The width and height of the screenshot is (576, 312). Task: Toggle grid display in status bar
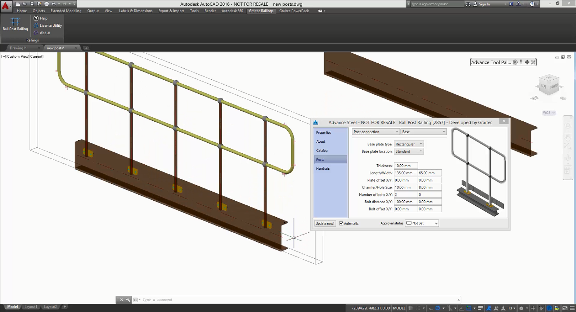(411, 308)
